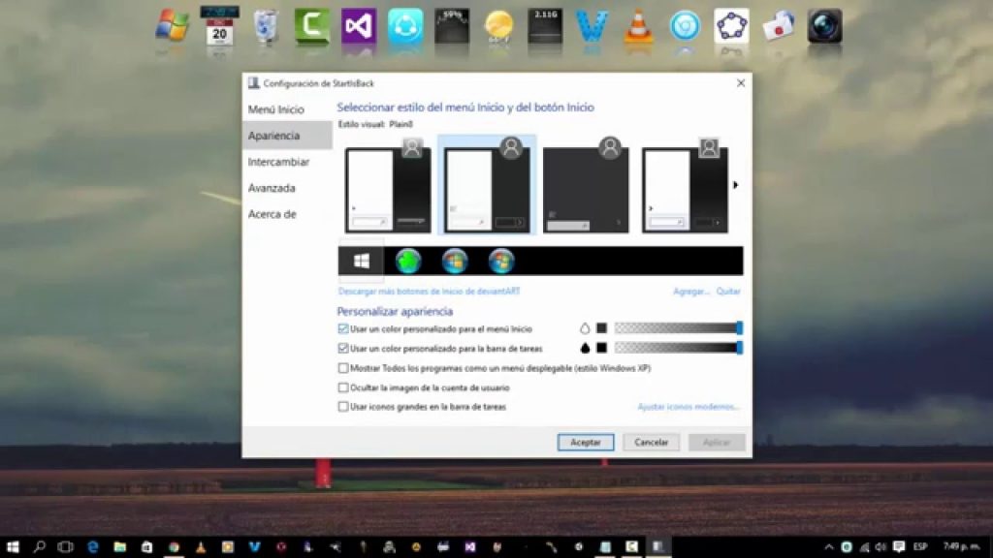Select the Apariencia section
This screenshot has height=558, width=993.
point(287,136)
